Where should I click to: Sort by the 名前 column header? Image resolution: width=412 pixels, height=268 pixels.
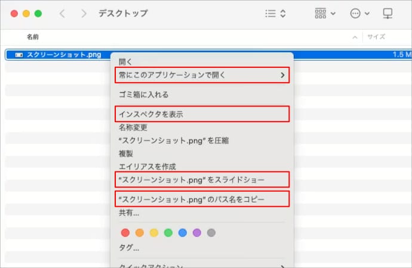(33, 37)
